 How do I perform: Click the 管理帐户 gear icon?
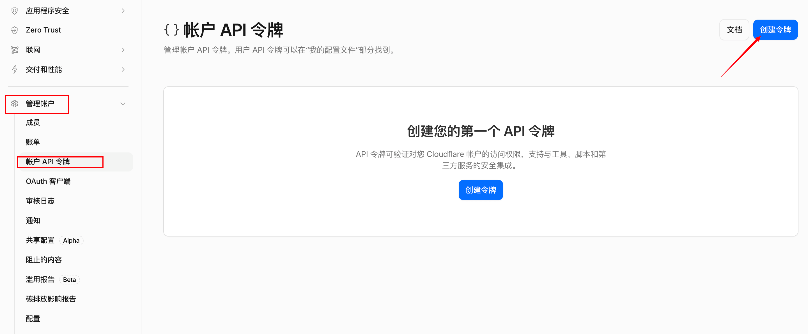(x=14, y=104)
